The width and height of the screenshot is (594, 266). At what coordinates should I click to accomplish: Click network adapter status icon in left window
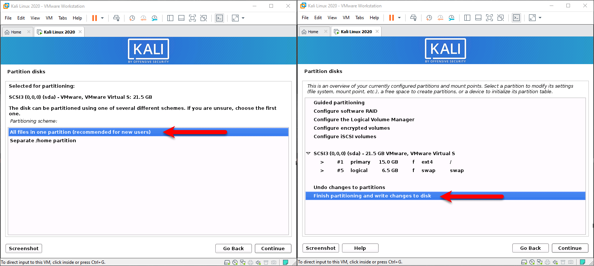point(243,262)
